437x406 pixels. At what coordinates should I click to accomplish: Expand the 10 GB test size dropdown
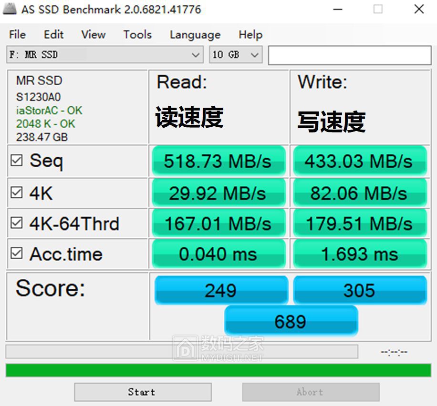click(x=236, y=55)
